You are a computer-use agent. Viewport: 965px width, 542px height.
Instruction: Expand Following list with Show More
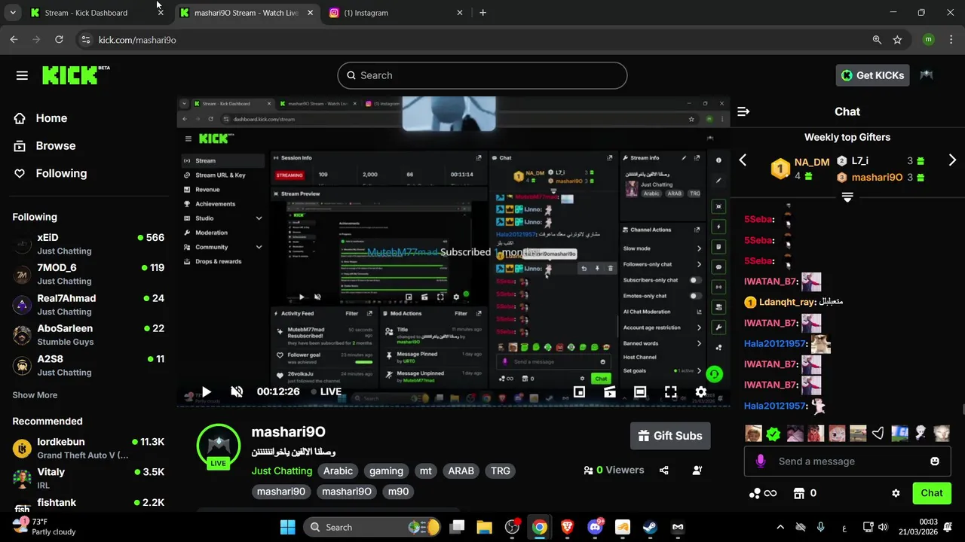[35, 395]
